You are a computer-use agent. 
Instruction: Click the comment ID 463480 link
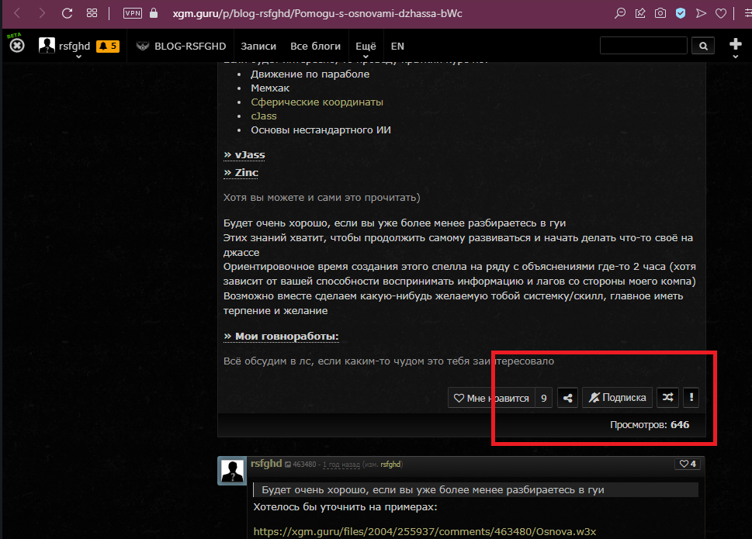pyautogui.click(x=304, y=465)
